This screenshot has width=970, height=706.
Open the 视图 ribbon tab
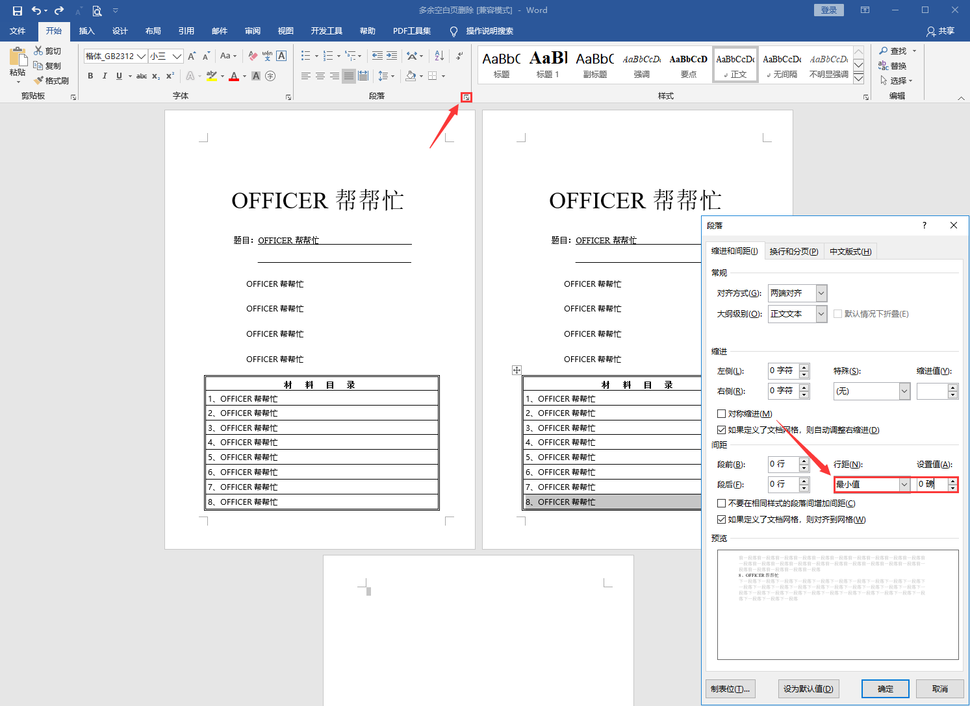click(286, 31)
